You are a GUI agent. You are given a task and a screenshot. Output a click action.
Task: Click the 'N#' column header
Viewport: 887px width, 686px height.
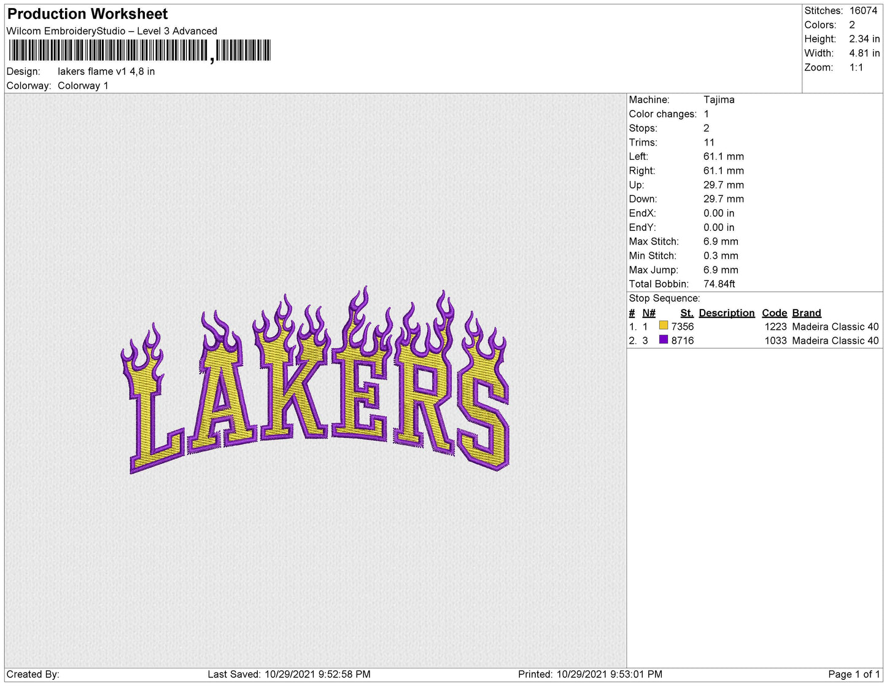pos(649,313)
